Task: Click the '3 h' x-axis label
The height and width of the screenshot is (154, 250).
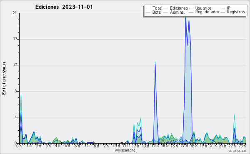Action: pyautogui.click(x=48, y=146)
